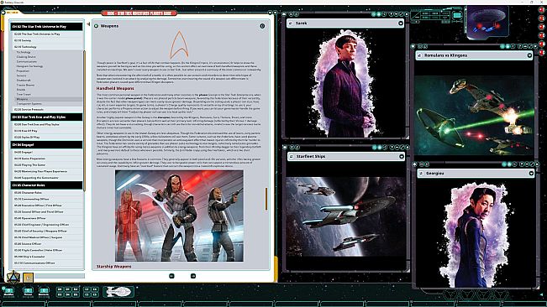Open the Sensors index entry
This screenshot has height=307, width=547.
21,75
